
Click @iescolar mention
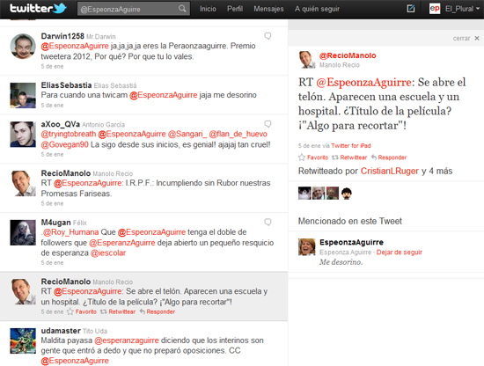coord(108,253)
